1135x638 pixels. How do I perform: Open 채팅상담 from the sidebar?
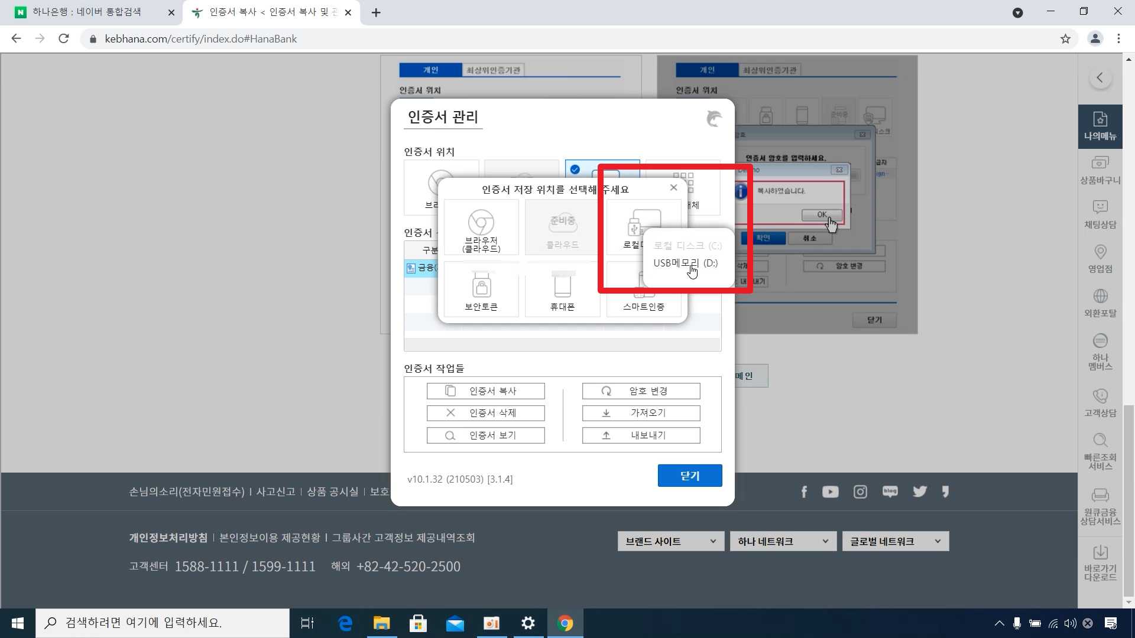[x=1100, y=214]
